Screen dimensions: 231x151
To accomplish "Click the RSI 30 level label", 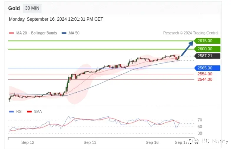I will coord(200,133).
